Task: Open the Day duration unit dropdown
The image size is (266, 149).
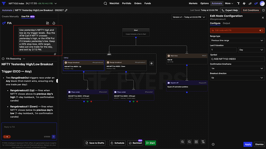Action: pos(251,50)
